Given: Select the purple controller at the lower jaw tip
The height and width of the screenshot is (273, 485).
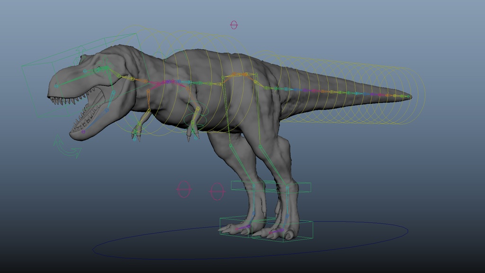Looking at the screenshot, I should [83, 131].
